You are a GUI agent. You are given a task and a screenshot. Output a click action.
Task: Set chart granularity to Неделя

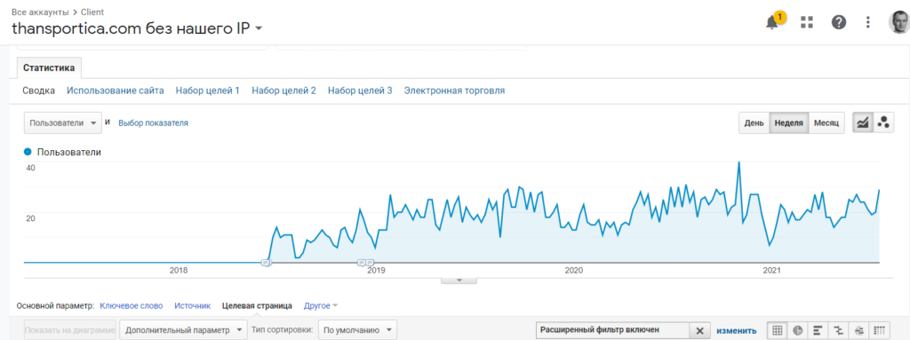point(789,123)
